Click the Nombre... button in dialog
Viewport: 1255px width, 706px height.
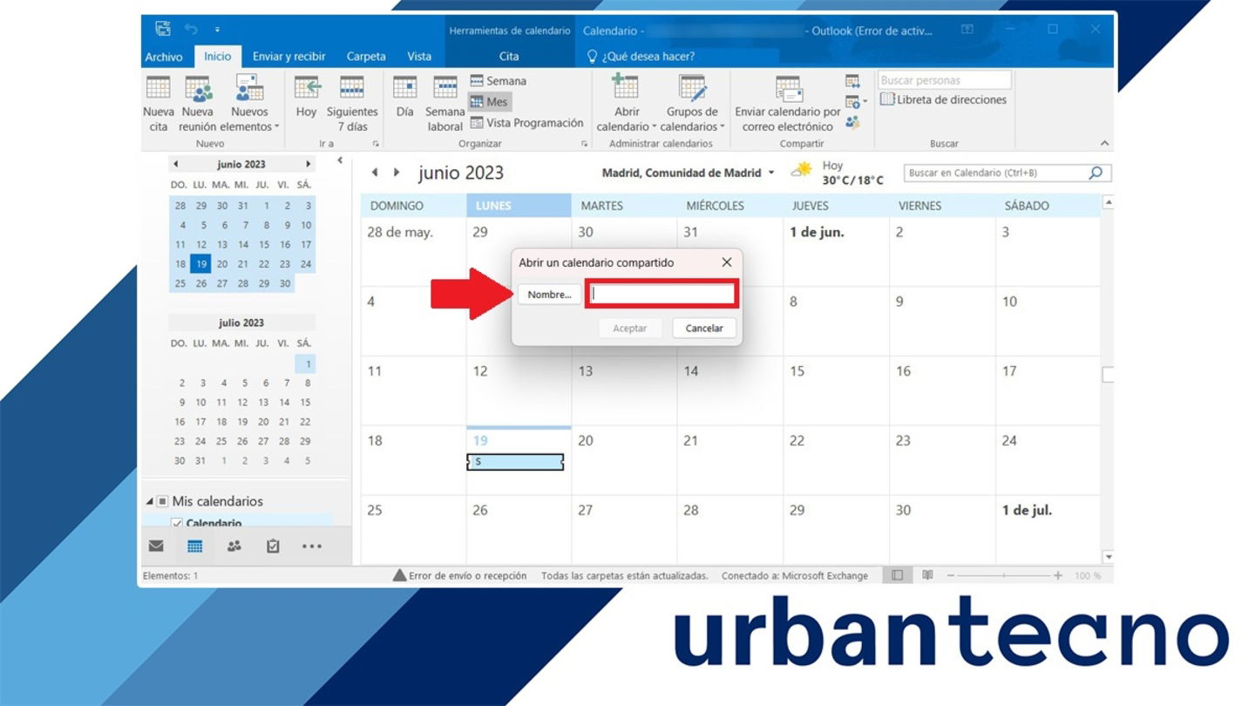549,295
